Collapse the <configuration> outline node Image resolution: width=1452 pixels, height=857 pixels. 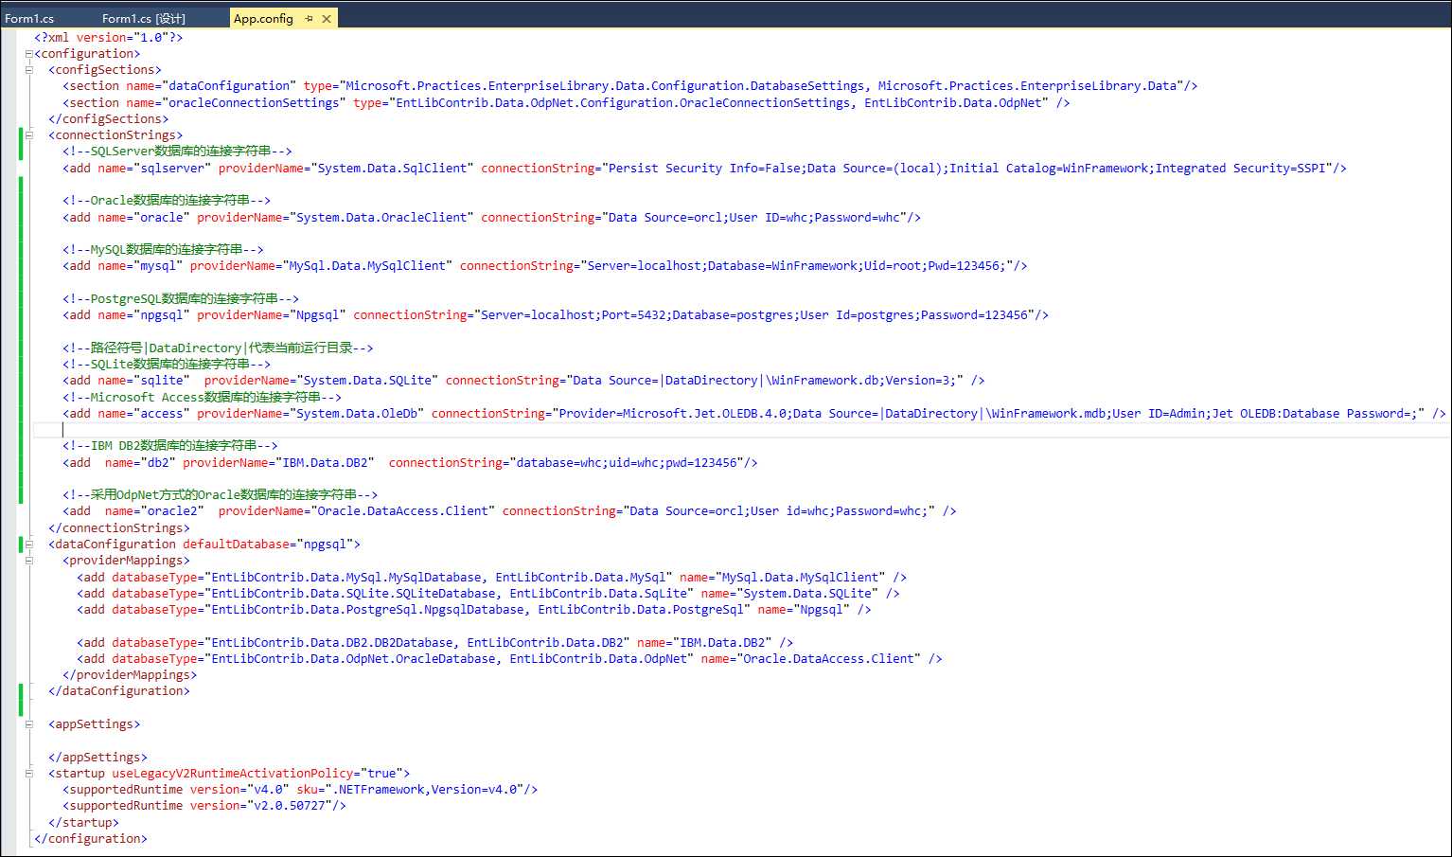pyautogui.click(x=28, y=54)
